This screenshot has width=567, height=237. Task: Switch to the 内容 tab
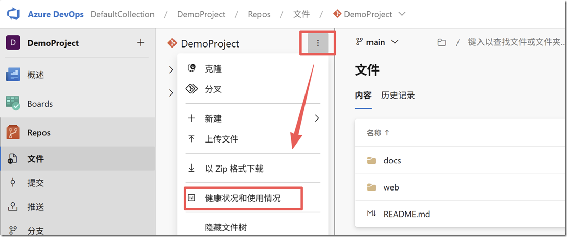coord(363,96)
